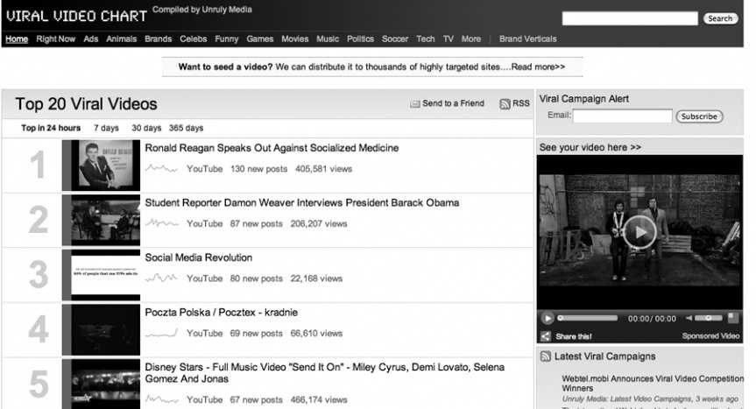Select the 365 days tab
The height and width of the screenshot is (409, 756).
click(186, 128)
